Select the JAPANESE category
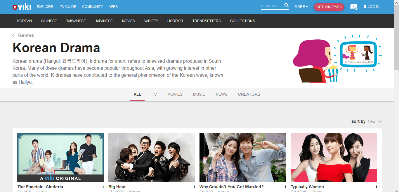Viewport: 399px width, 192px height. coord(104,21)
